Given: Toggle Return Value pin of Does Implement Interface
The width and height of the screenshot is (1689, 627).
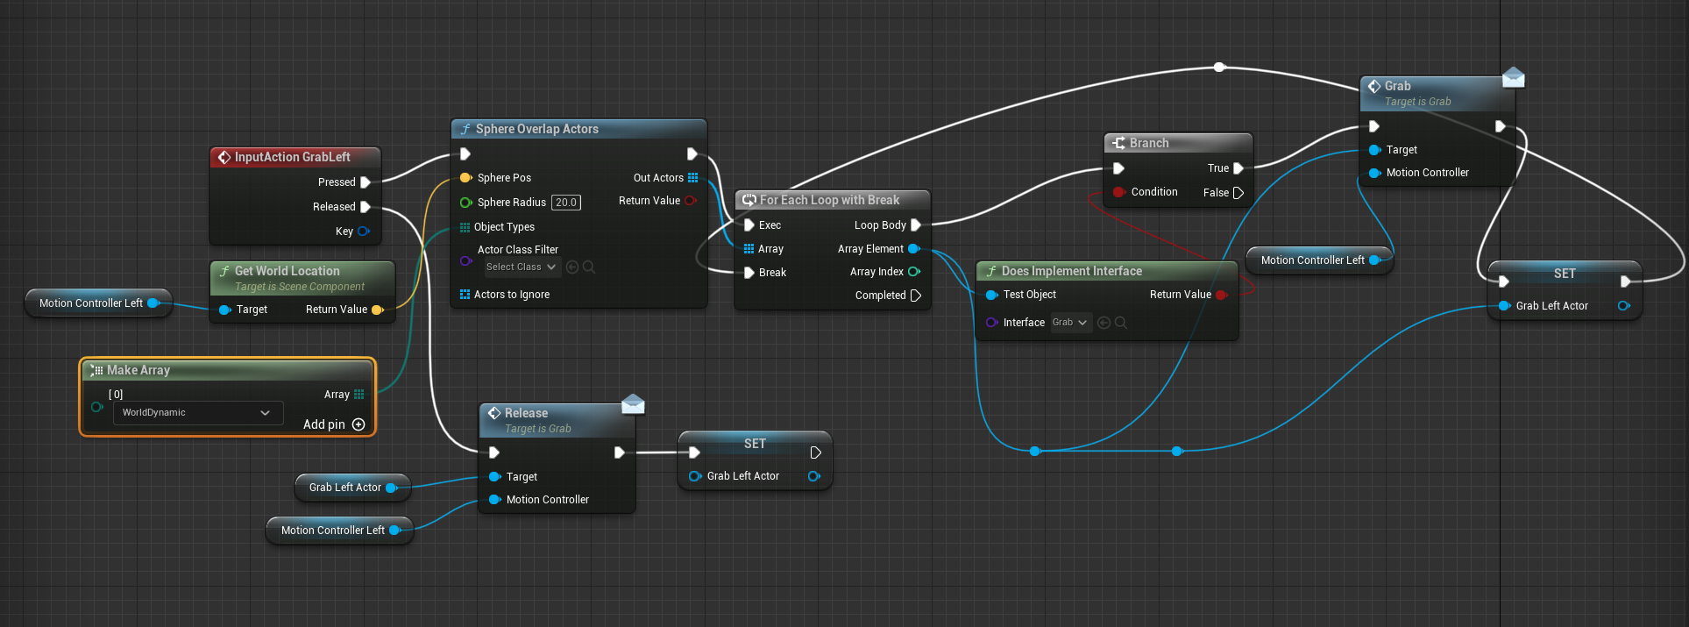Looking at the screenshot, I should (1221, 295).
